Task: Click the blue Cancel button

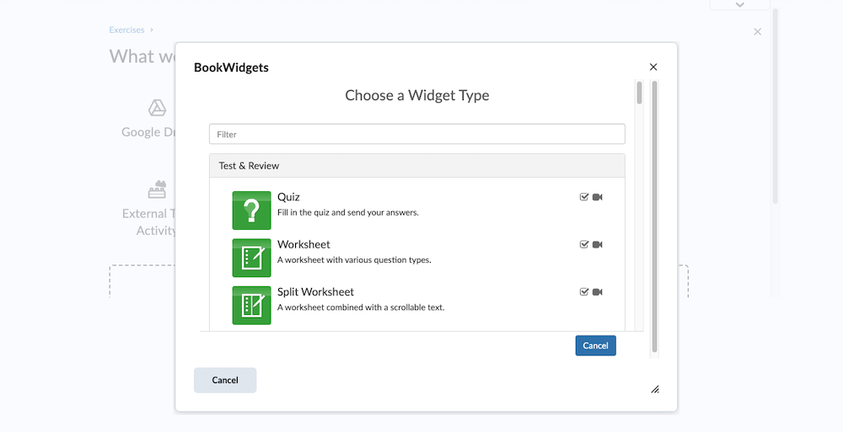Action: (596, 345)
